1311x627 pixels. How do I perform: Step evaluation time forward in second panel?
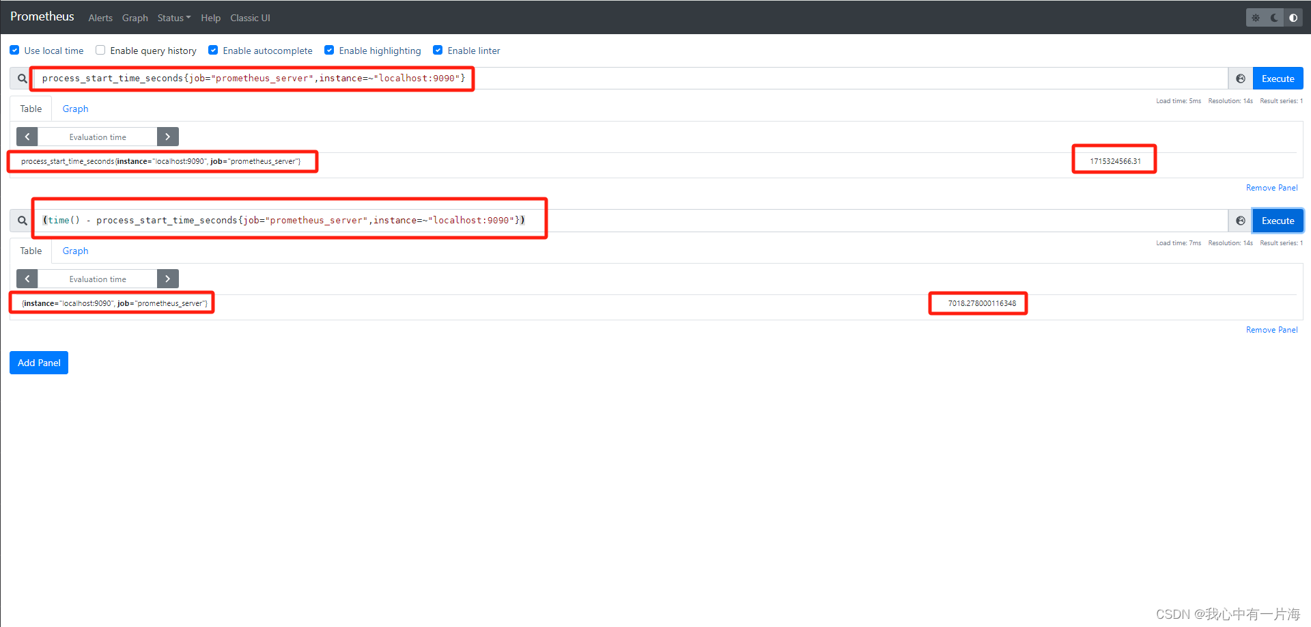(167, 279)
